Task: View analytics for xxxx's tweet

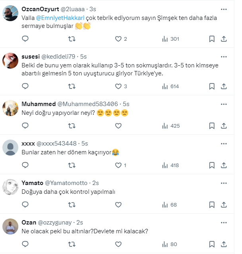Action: click(x=170, y=165)
